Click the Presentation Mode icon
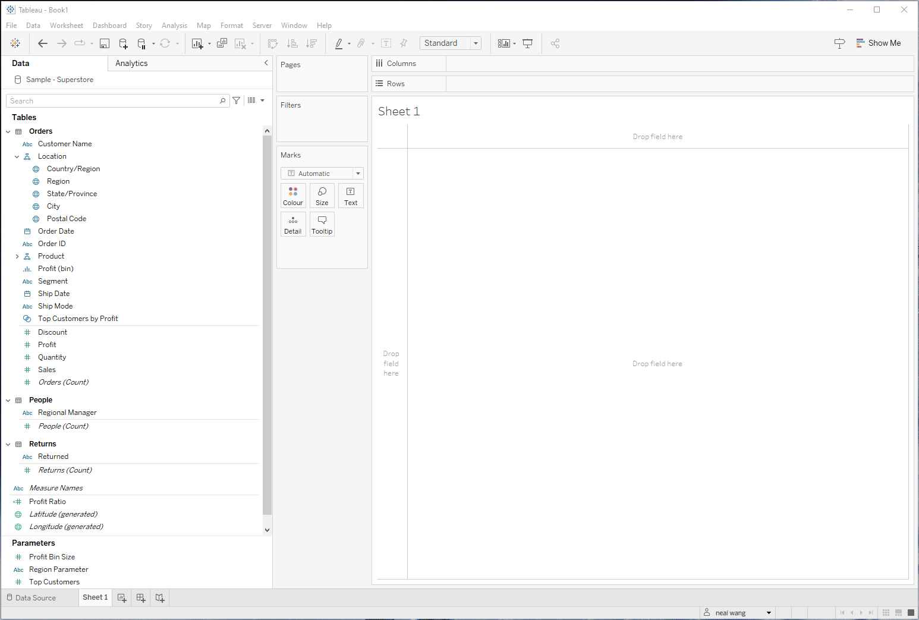 pyautogui.click(x=527, y=43)
